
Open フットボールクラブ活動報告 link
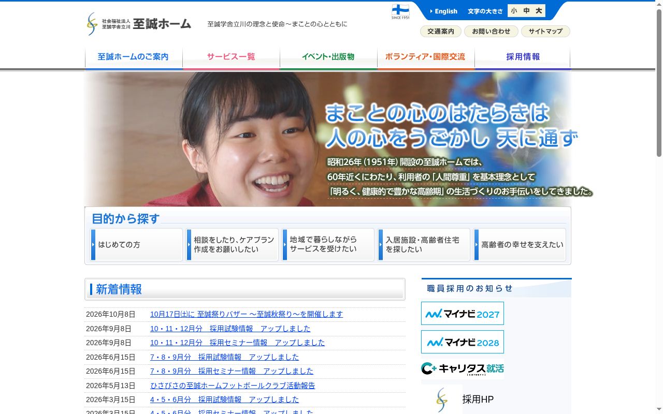pyautogui.click(x=233, y=386)
